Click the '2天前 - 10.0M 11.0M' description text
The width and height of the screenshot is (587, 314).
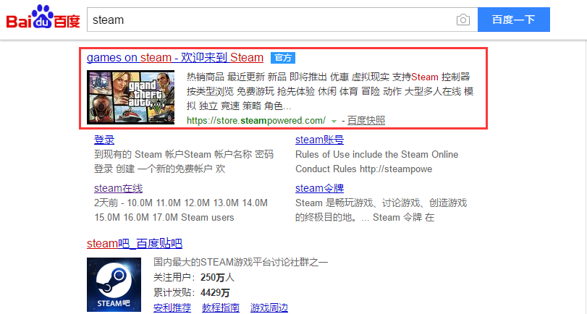click(181, 210)
